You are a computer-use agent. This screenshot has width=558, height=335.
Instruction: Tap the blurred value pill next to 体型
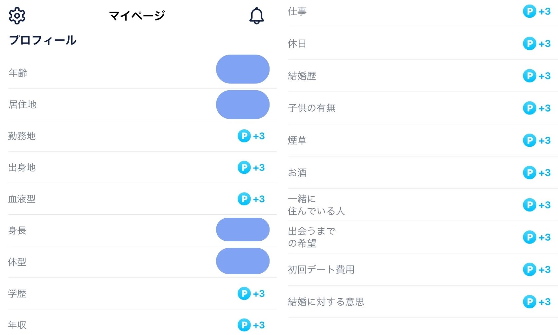243,261
